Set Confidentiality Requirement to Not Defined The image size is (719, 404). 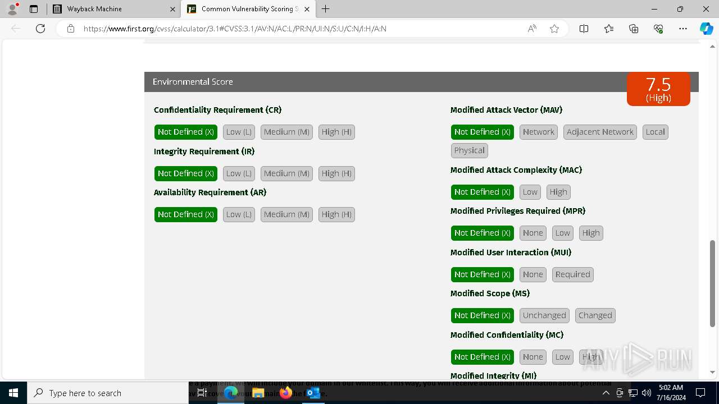pos(186,132)
